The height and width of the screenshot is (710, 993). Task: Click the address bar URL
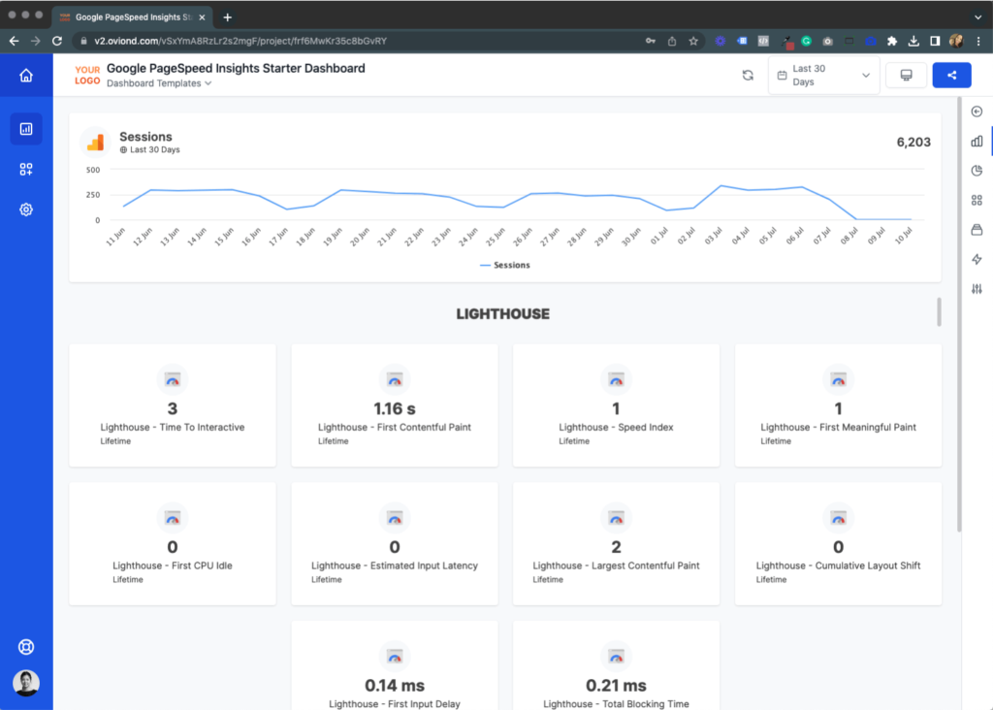point(240,41)
